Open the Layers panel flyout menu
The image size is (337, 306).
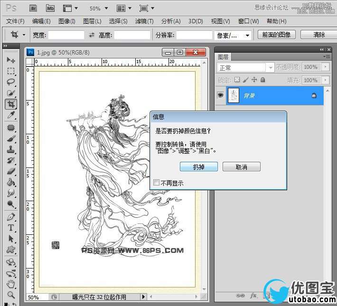[327, 57]
